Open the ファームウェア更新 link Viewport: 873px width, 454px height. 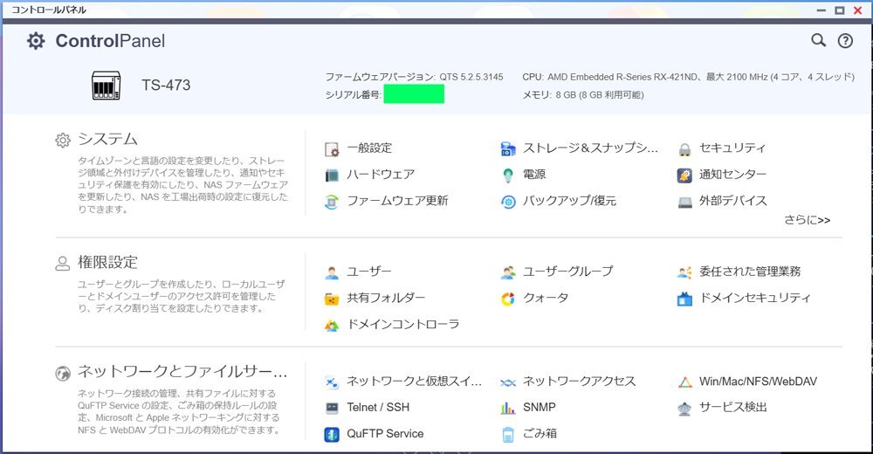pyautogui.click(x=397, y=201)
